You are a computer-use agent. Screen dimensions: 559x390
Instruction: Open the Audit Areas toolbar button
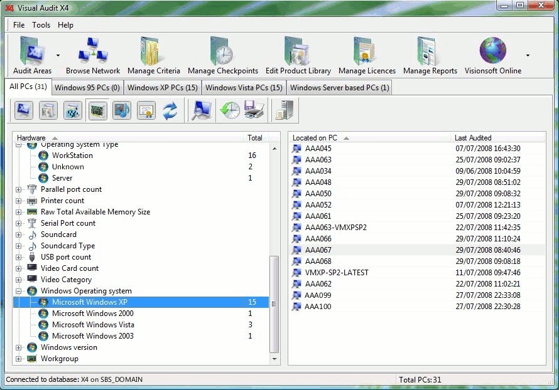point(32,56)
